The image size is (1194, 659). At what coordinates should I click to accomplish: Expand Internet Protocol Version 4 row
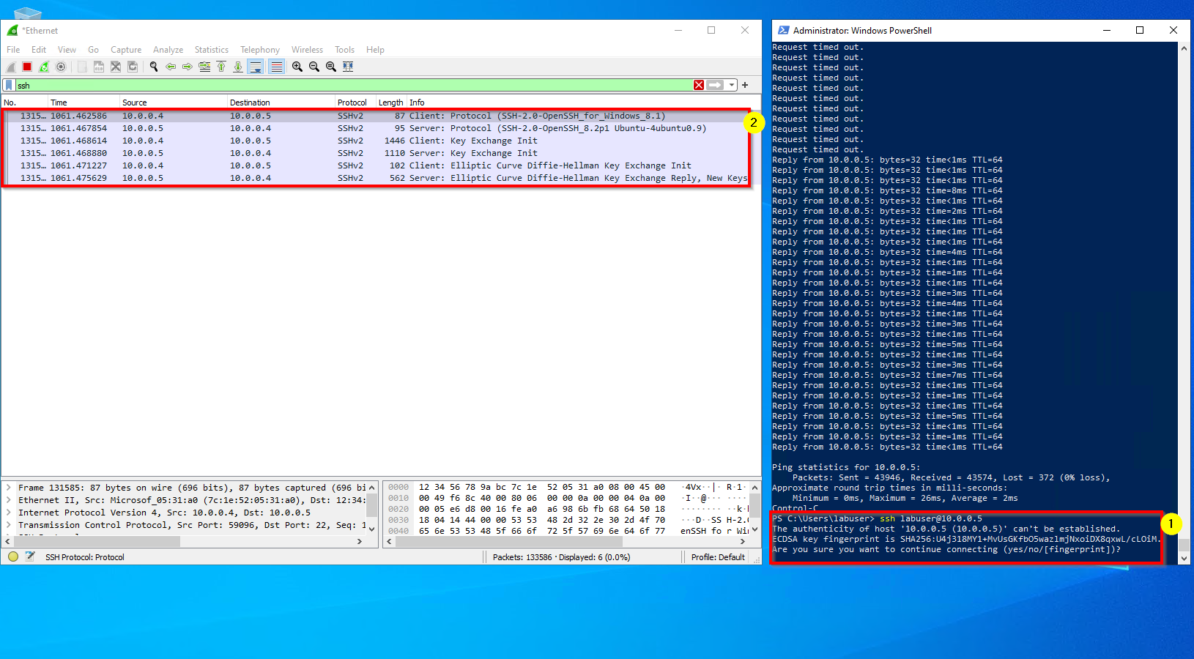click(9, 513)
